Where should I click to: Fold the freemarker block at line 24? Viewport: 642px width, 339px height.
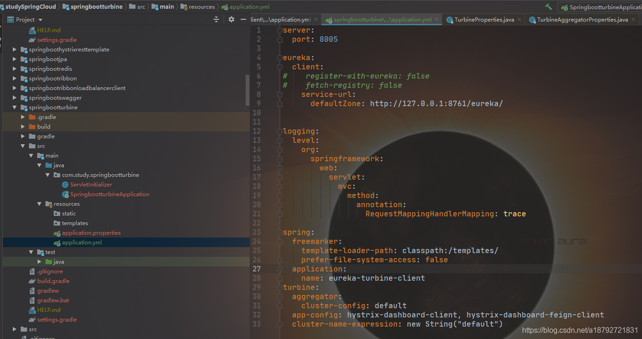tap(279, 242)
